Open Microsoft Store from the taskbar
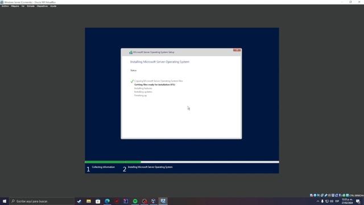 coord(98,201)
